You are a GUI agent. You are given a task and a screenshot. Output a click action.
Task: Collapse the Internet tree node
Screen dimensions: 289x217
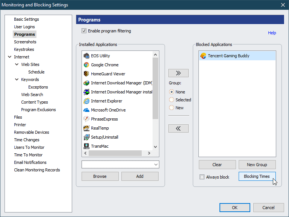pyautogui.click(x=10, y=57)
